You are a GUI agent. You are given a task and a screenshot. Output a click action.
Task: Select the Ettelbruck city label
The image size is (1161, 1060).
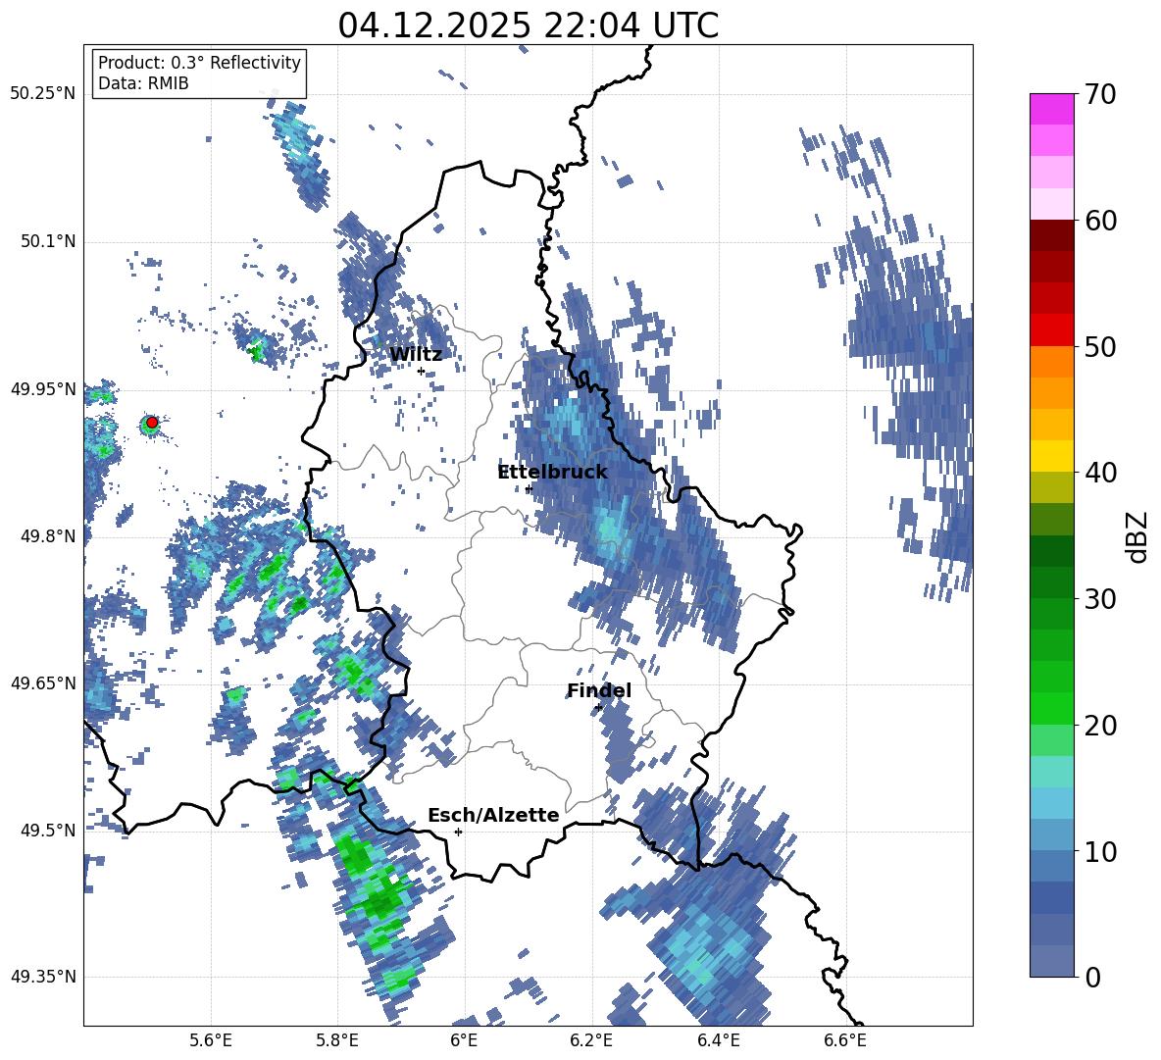click(x=552, y=473)
